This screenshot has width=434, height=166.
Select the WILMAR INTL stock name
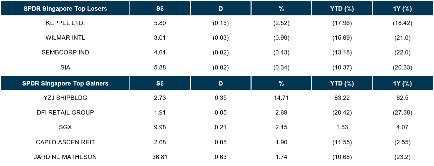(65, 38)
